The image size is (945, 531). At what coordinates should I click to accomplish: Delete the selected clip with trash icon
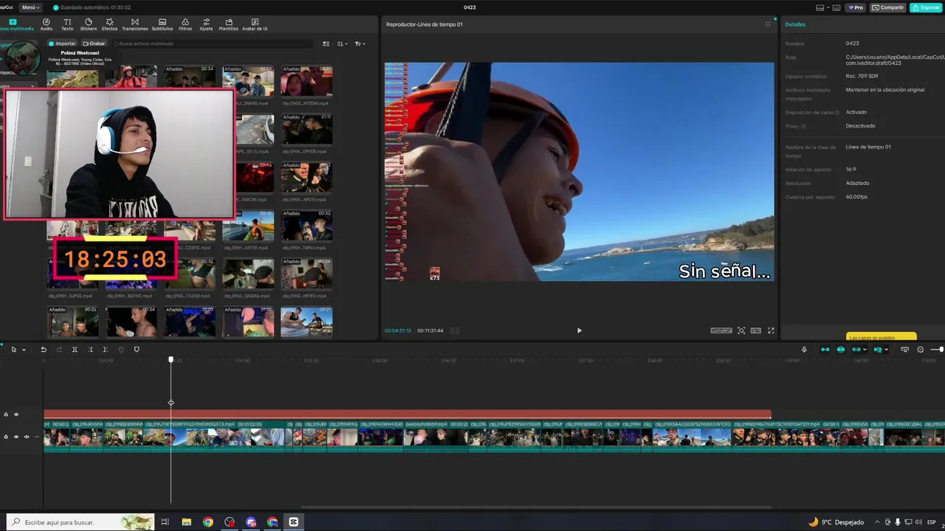pos(121,350)
